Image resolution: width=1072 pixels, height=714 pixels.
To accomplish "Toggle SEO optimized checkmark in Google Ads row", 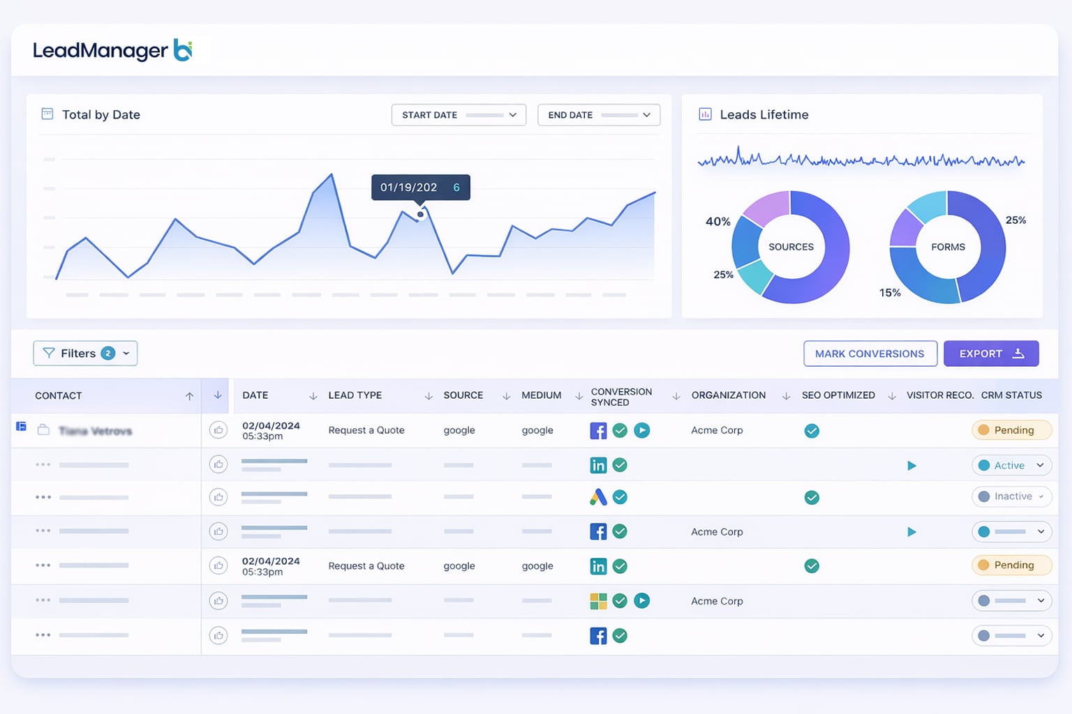I will click(x=812, y=498).
